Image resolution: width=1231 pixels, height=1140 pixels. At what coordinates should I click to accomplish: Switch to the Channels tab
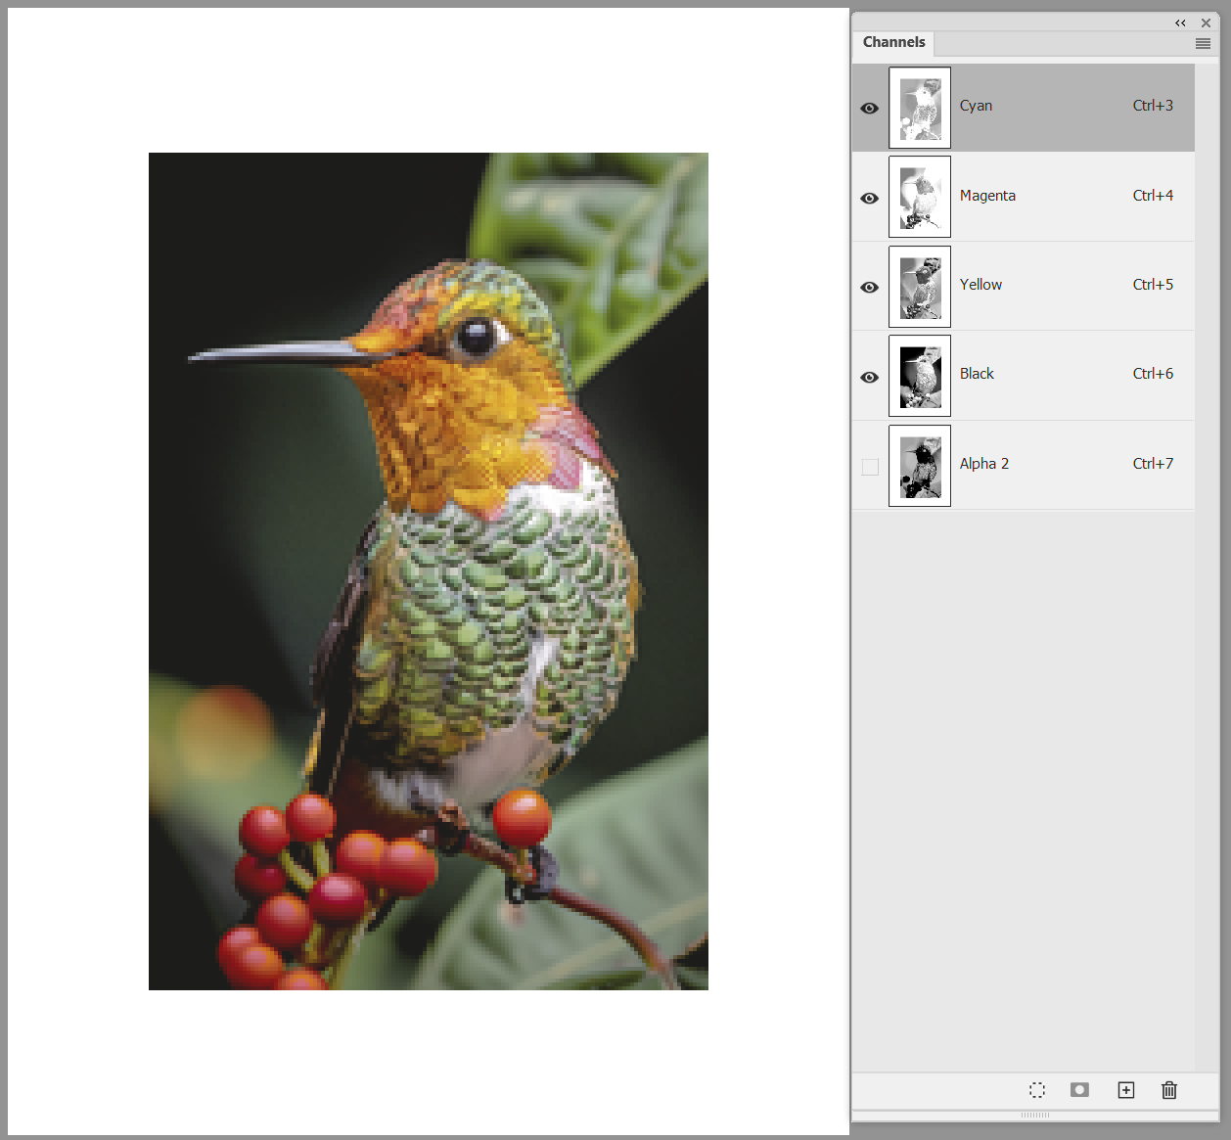(x=893, y=42)
